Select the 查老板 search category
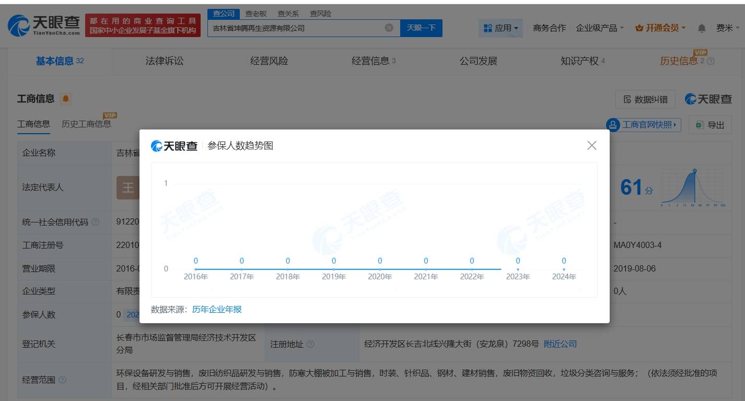745x401 pixels. [x=254, y=13]
